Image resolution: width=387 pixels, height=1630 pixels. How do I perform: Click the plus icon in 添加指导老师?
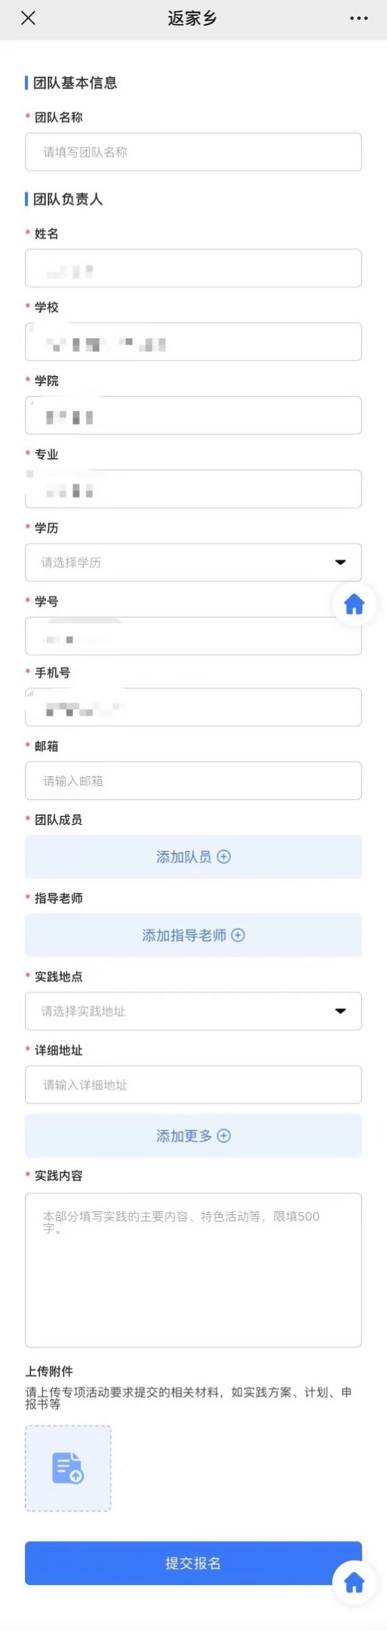(238, 935)
